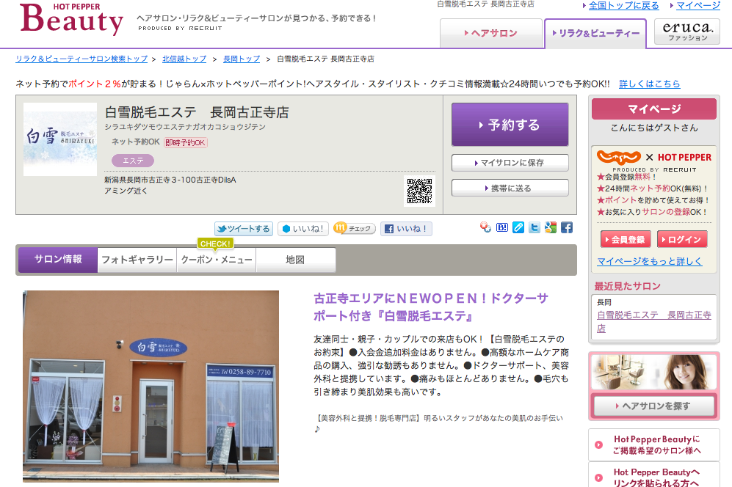Follow the 詳しくはこちら link

pos(649,84)
